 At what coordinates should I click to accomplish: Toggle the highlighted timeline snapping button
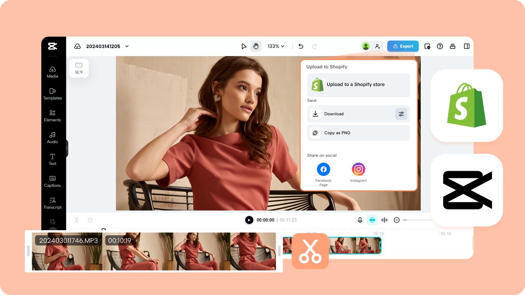(x=372, y=220)
